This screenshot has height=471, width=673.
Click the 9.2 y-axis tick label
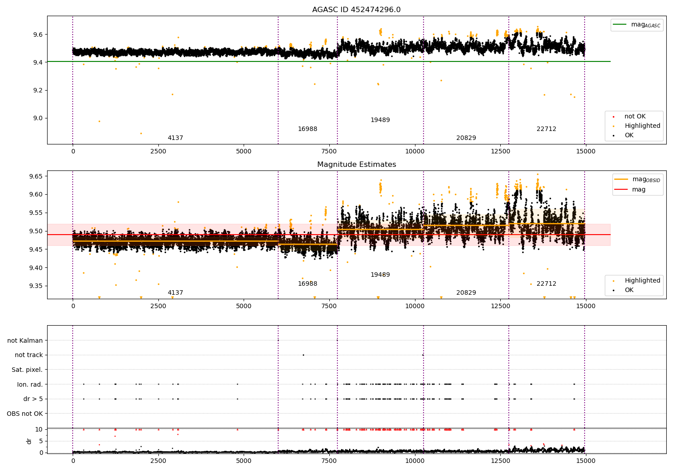coord(38,91)
